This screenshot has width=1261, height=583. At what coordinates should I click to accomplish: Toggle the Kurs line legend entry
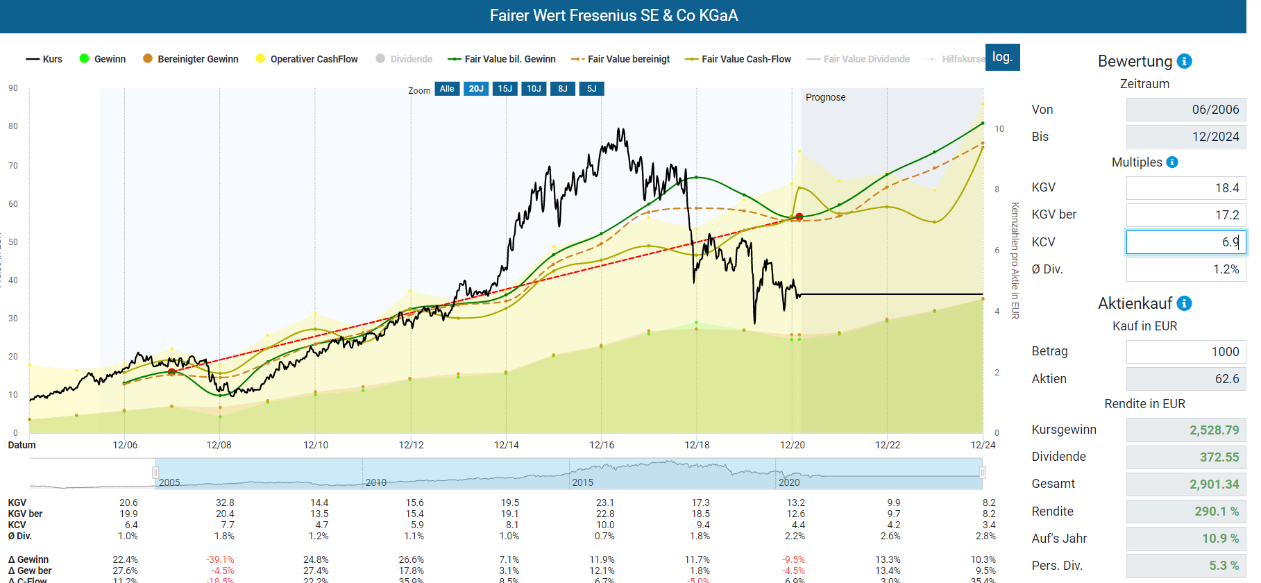44,59
